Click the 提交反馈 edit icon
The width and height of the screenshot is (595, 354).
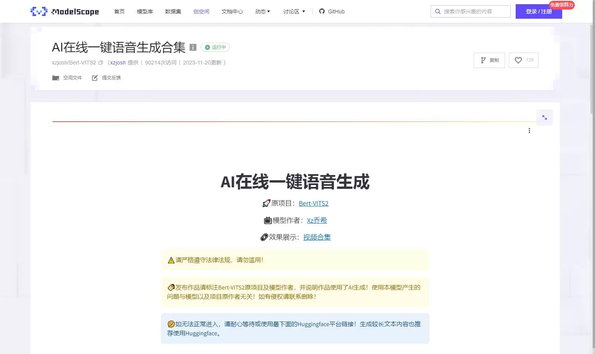click(x=95, y=78)
